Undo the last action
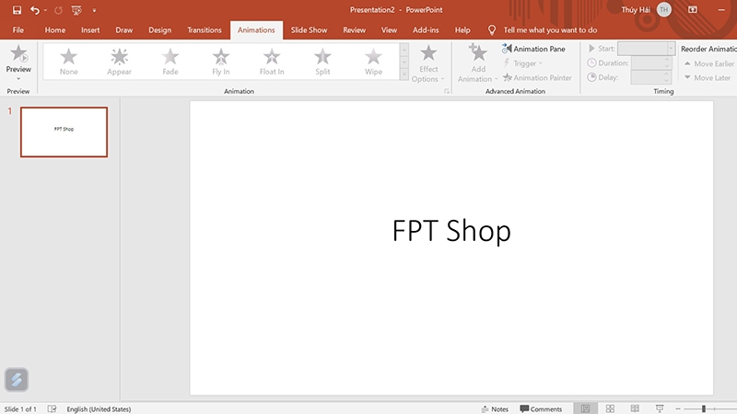This screenshot has height=414, width=737. 35,10
